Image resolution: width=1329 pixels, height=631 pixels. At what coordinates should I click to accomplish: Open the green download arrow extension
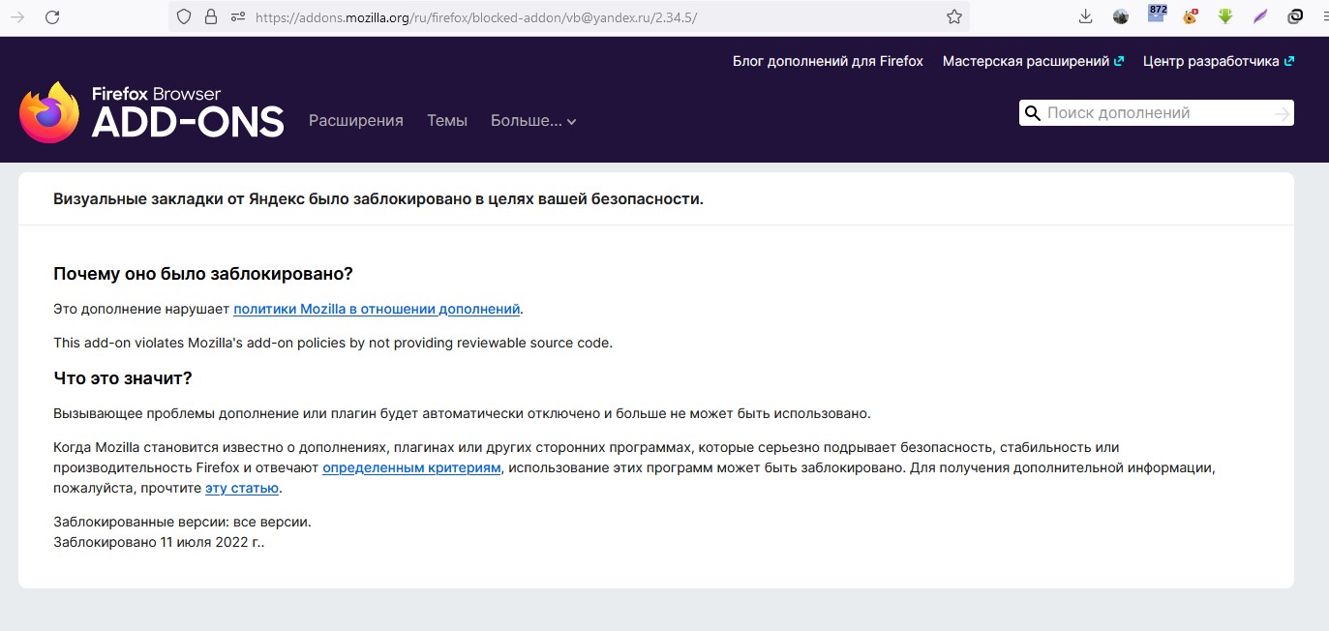1225,16
